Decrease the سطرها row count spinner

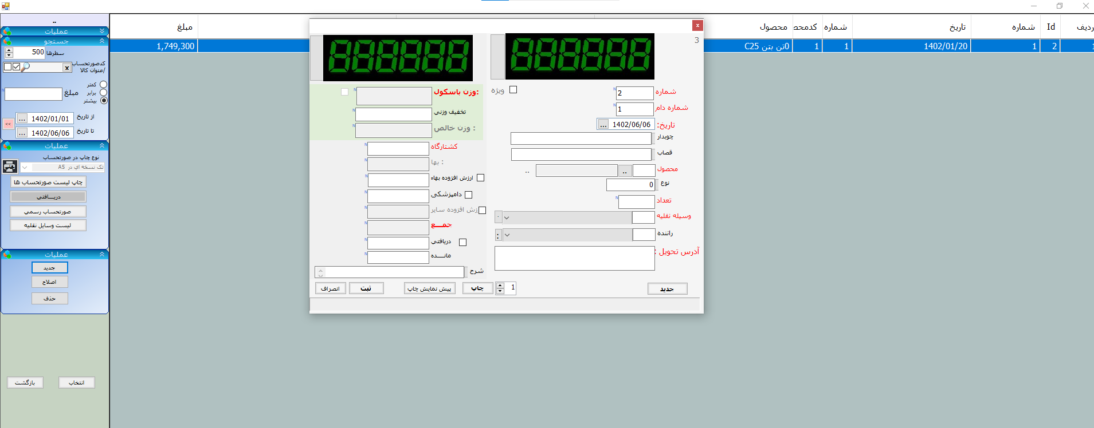[x=9, y=55]
